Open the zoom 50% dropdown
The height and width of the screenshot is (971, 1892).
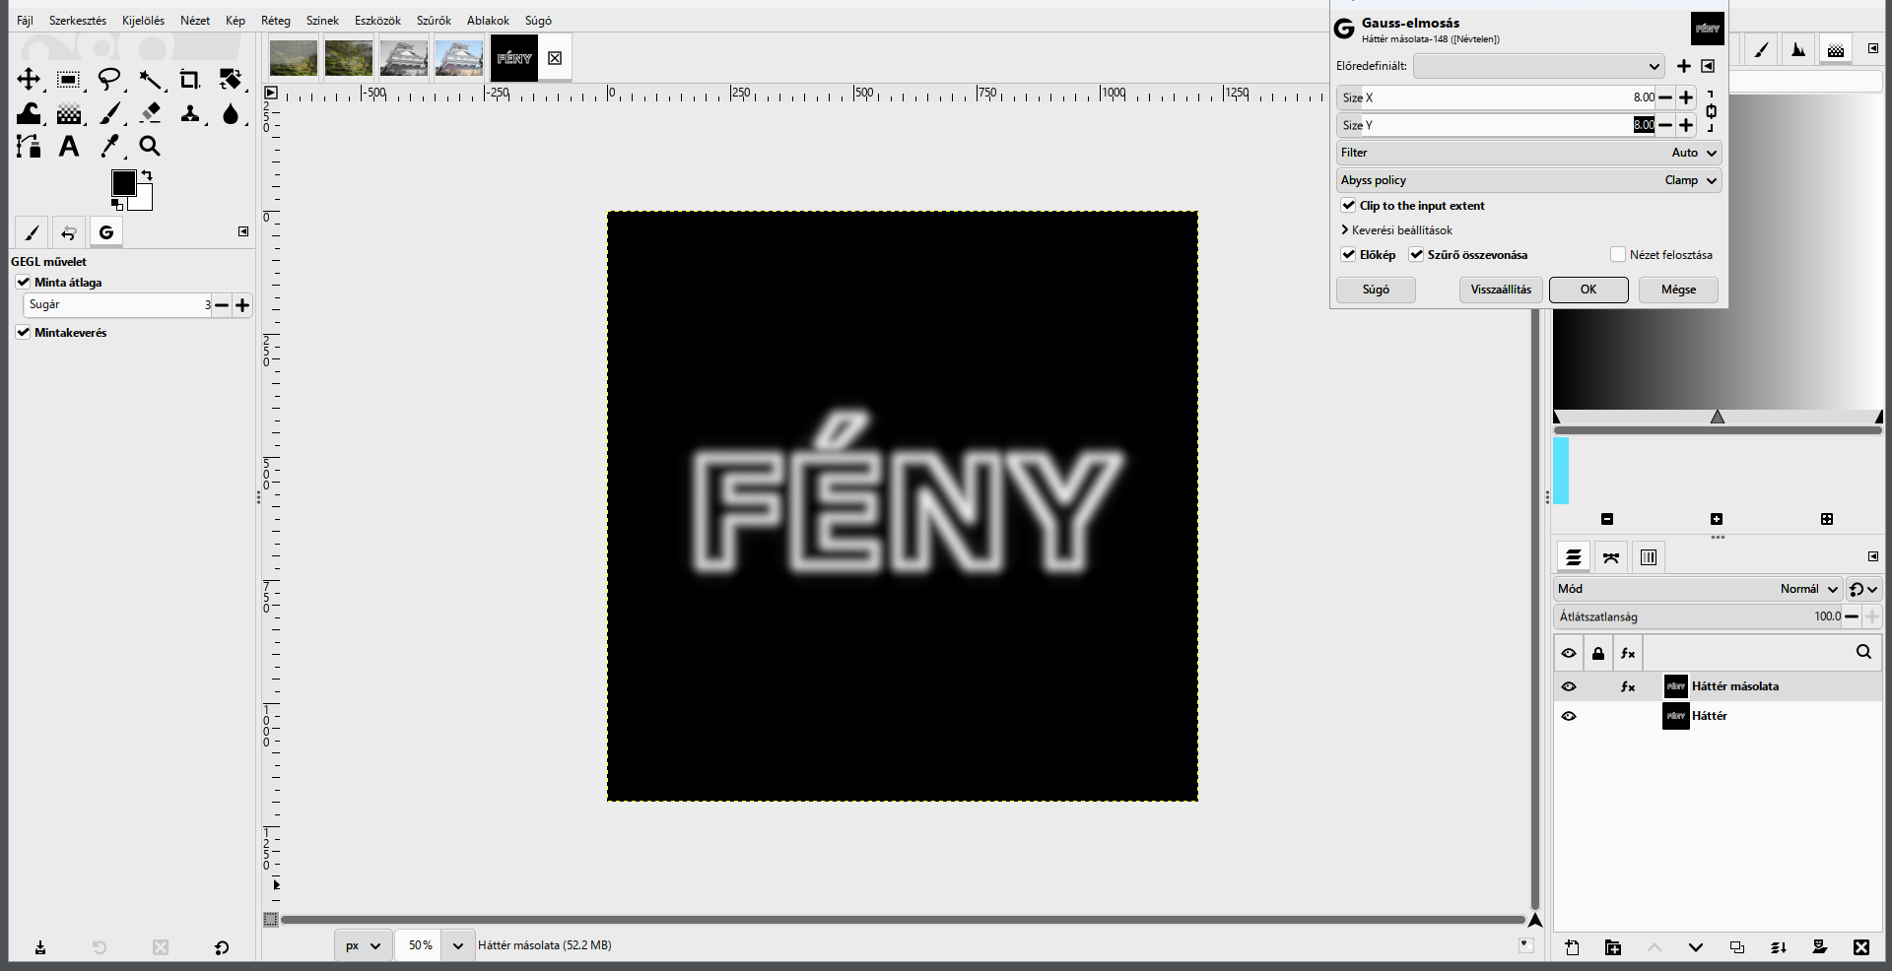[x=457, y=945]
